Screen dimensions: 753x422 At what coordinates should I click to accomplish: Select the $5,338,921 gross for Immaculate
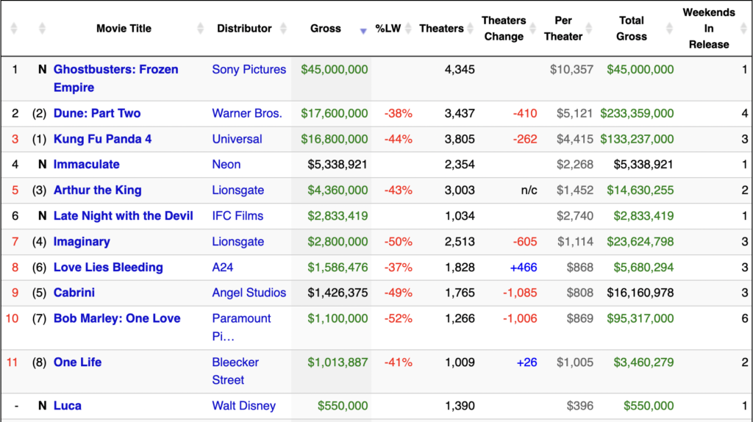pos(338,164)
